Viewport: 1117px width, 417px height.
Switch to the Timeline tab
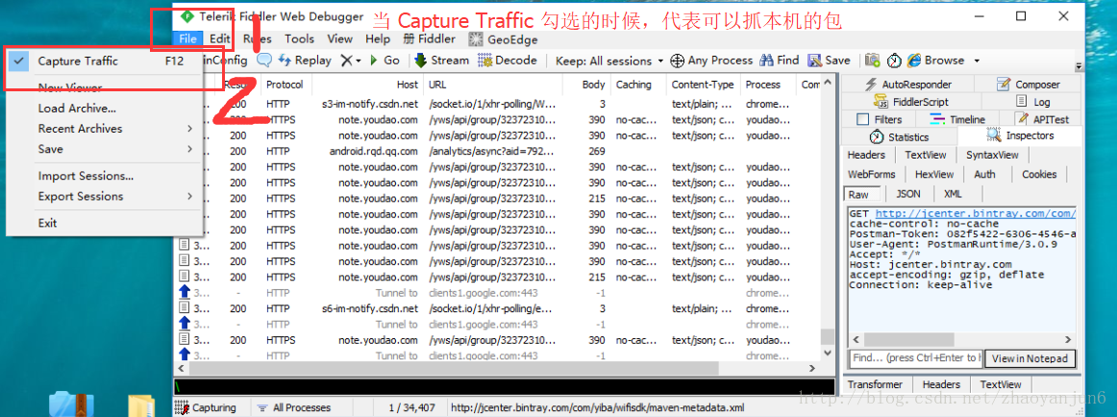[x=958, y=119]
